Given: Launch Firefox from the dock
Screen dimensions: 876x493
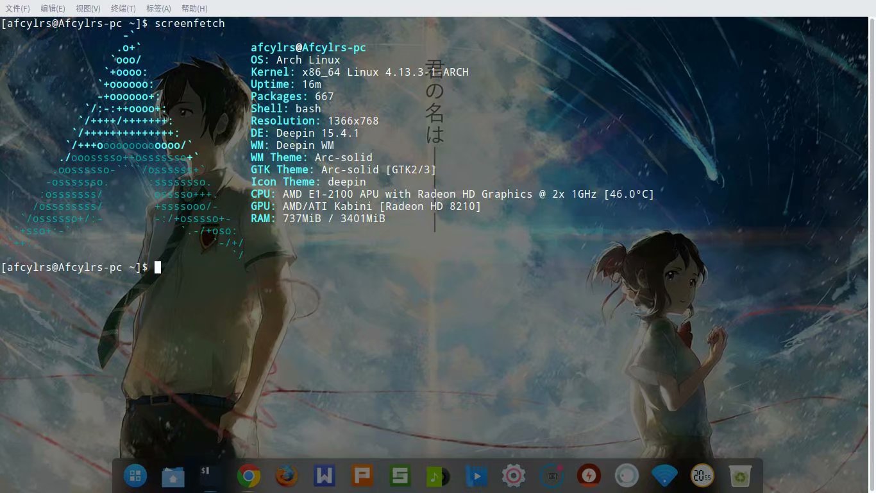Looking at the screenshot, I should click(x=287, y=476).
